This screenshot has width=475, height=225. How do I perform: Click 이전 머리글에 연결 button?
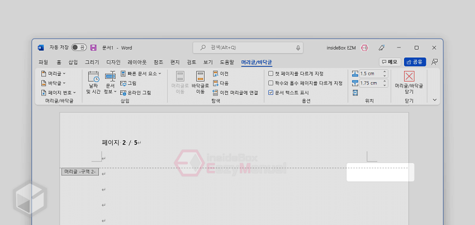pos(235,93)
